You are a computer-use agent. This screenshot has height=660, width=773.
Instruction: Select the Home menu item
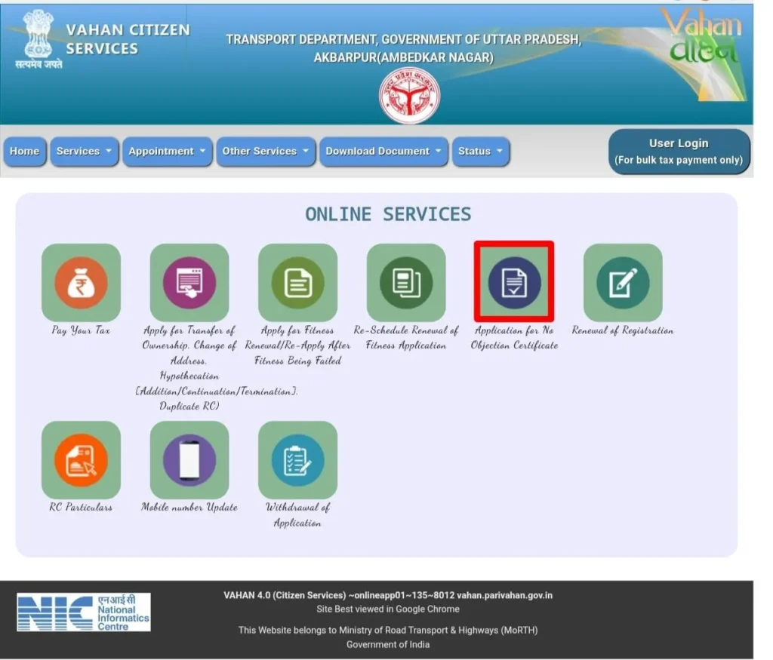click(x=25, y=151)
